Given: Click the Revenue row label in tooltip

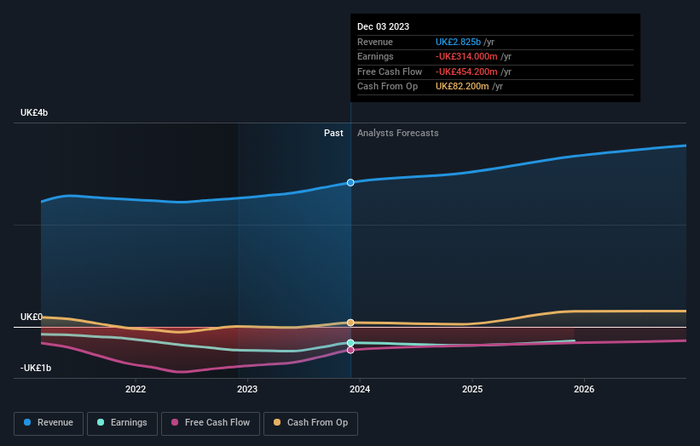Looking at the screenshot, I should coord(375,42).
